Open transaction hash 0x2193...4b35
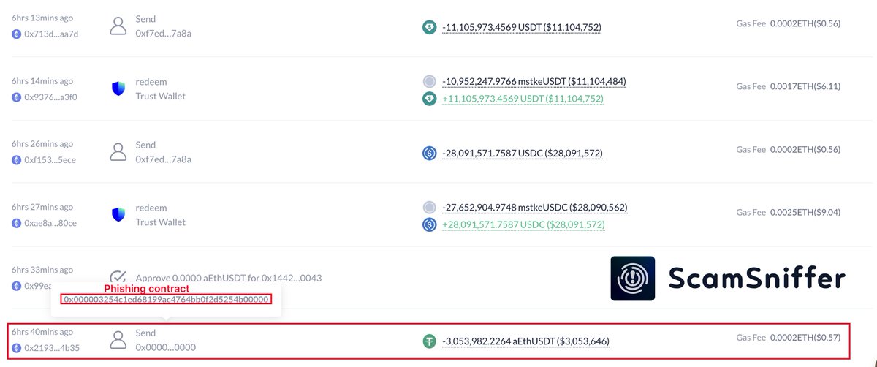877x367 pixels. pyautogui.click(x=50, y=348)
